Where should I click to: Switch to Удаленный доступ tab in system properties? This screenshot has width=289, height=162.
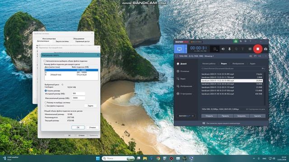coord(82,41)
